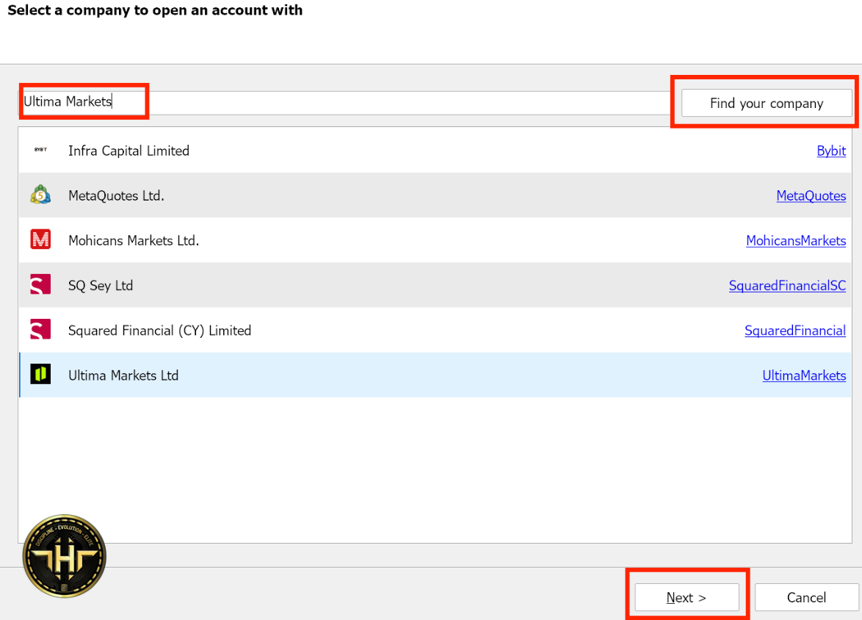Open the MetaQuotes hyperlink
Viewport: 862px width, 620px height.
[811, 196]
